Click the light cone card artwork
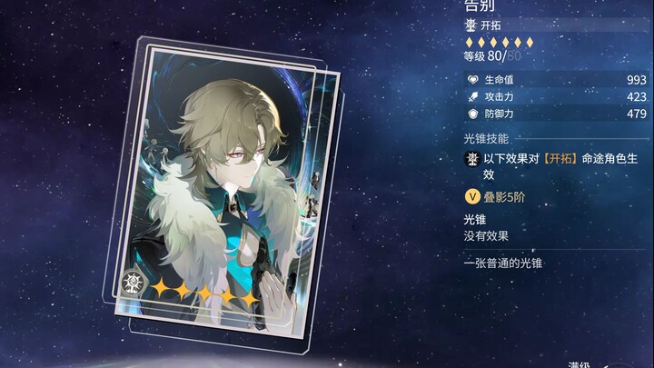Image resolution: width=654 pixels, height=368 pixels. pos(225,190)
